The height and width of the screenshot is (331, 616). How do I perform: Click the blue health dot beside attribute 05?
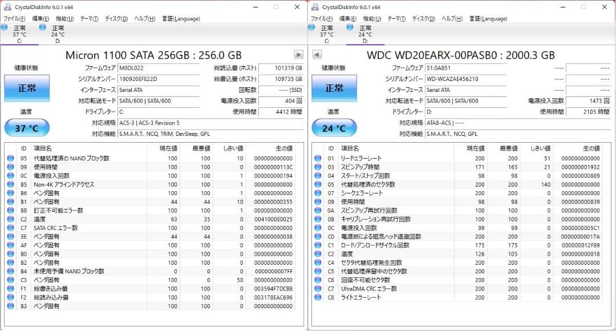pyautogui.click(x=10, y=158)
